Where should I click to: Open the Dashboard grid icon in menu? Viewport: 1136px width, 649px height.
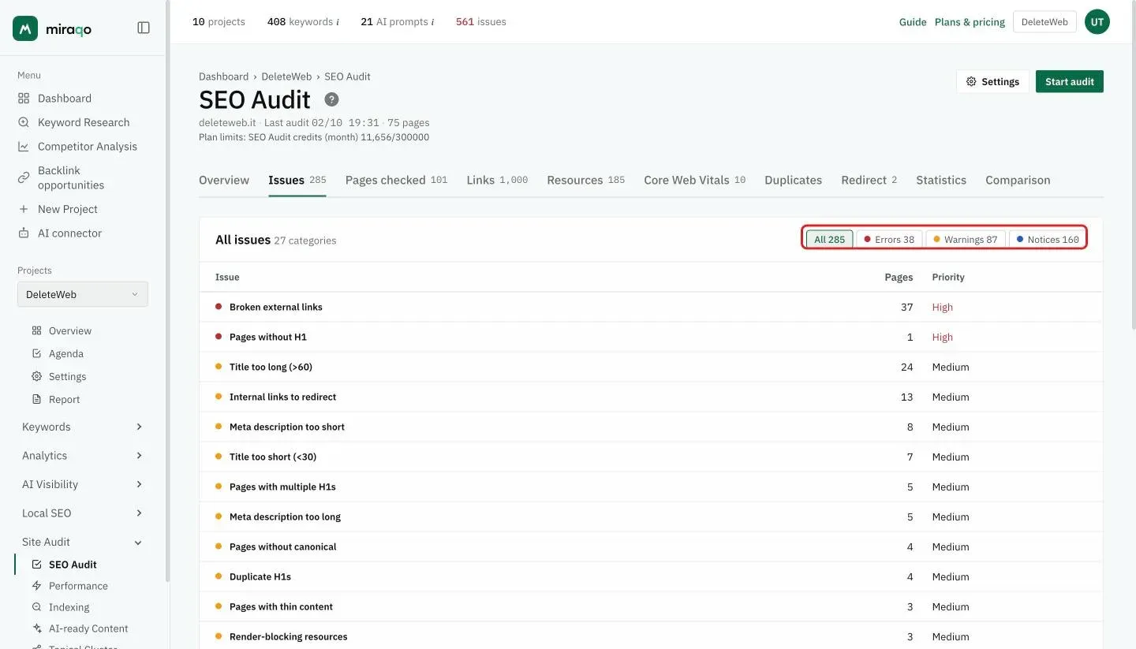point(24,99)
